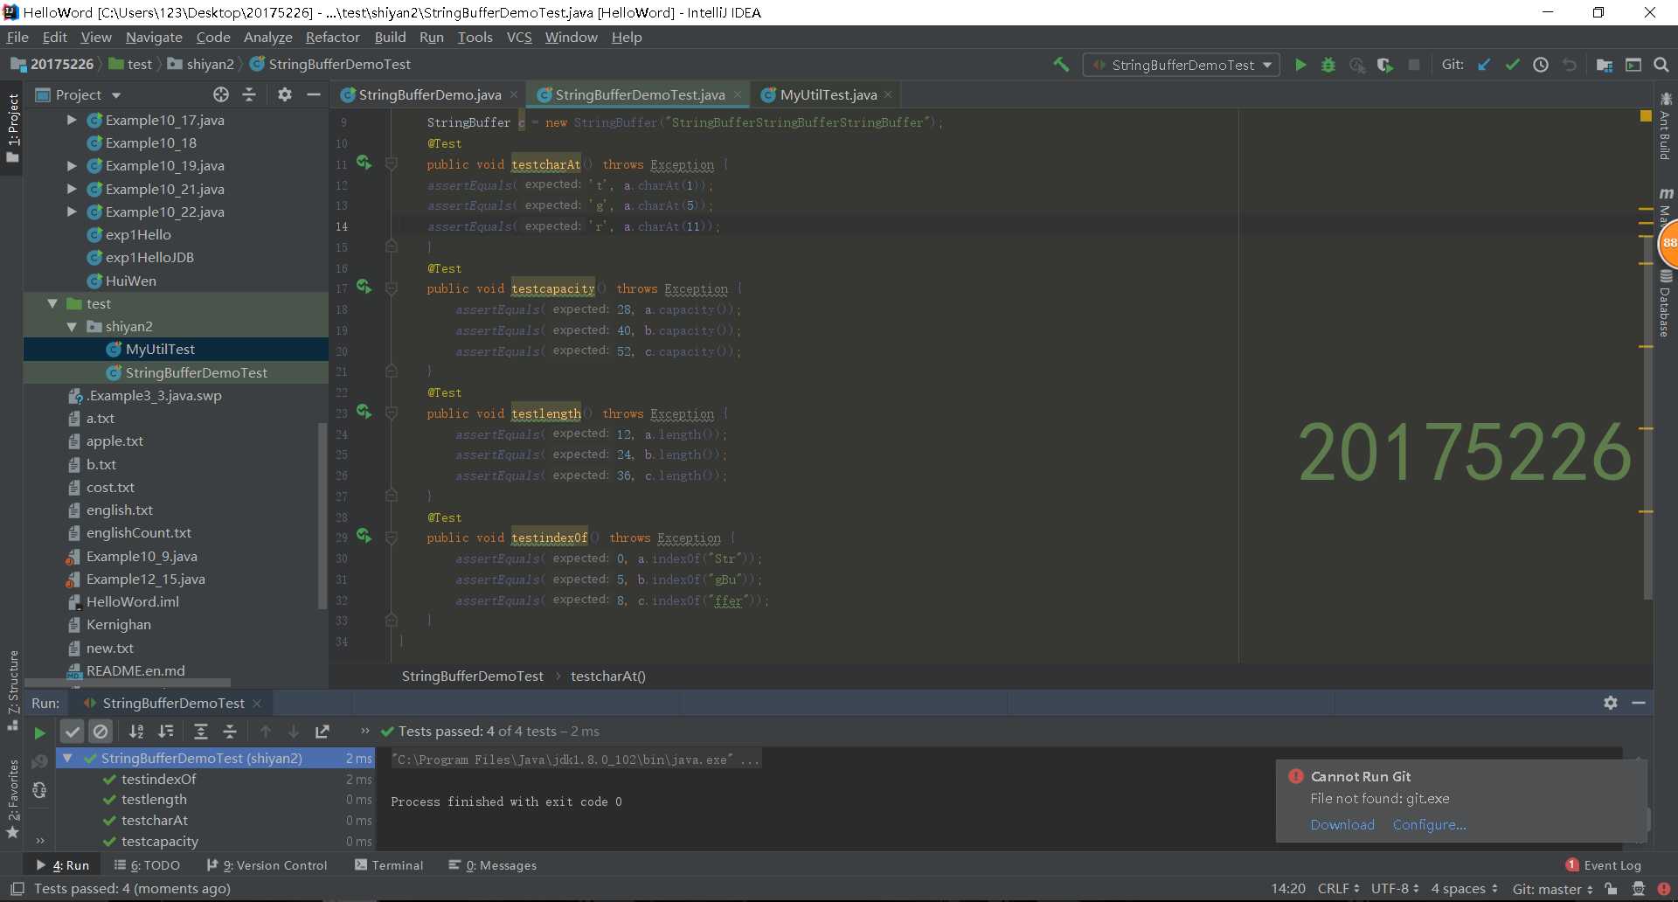
Task: Open the Refactor menu
Action: (x=332, y=37)
